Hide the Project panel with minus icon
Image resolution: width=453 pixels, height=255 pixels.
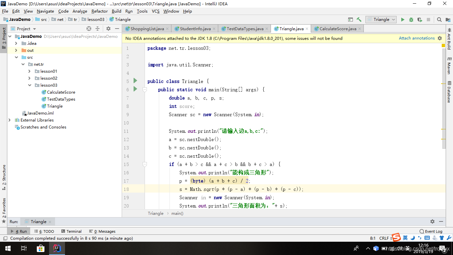click(x=117, y=29)
